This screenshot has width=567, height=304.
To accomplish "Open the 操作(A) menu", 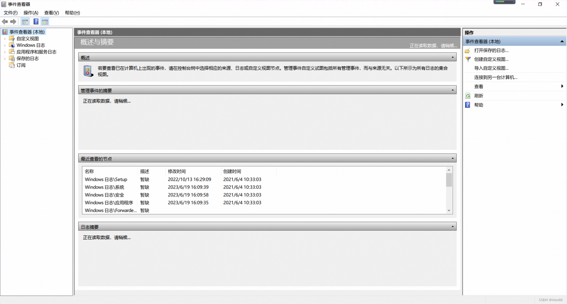I will coord(31,13).
